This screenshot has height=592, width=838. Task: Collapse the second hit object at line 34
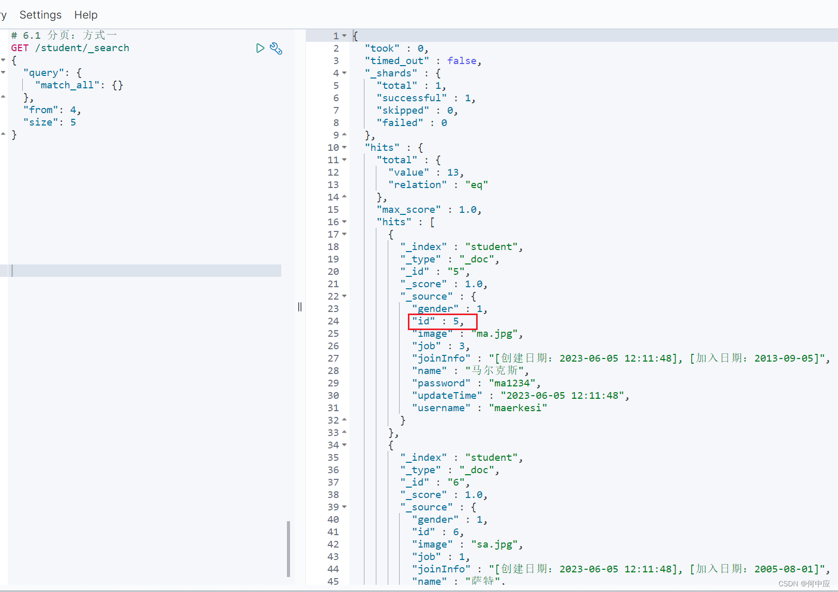click(344, 445)
